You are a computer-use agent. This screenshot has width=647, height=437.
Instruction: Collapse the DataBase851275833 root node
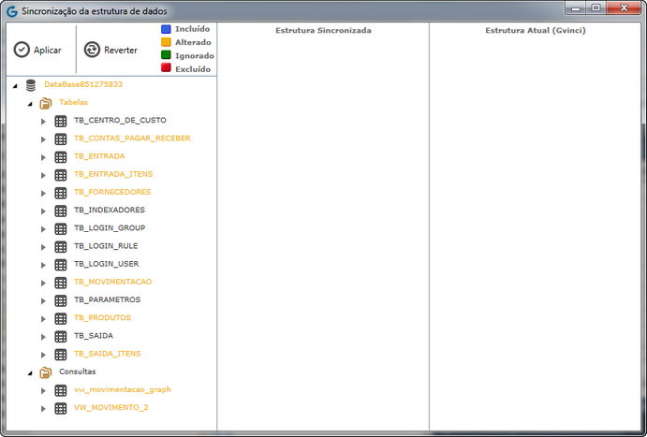pos(15,85)
